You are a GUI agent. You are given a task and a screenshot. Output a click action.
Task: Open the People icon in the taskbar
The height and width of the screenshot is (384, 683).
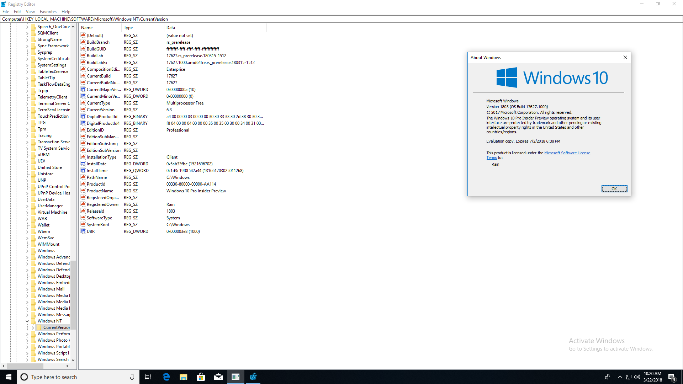tap(607, 377)
